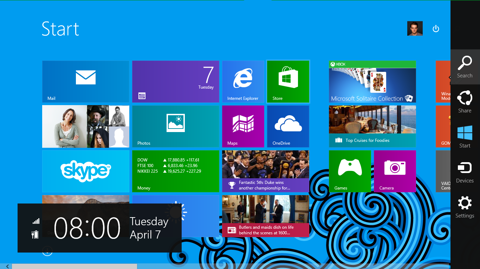Open the Settings charm

coord(465,207)
